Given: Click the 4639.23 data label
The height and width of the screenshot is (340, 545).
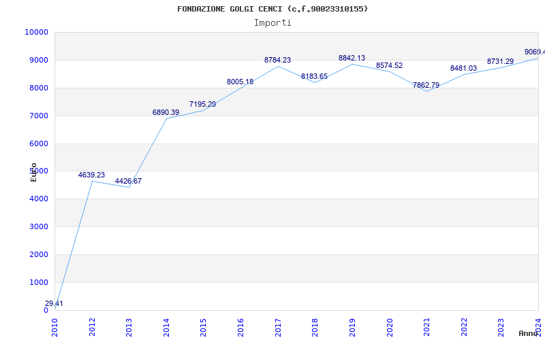Looking at the screenshot, I should click(91, 175).
